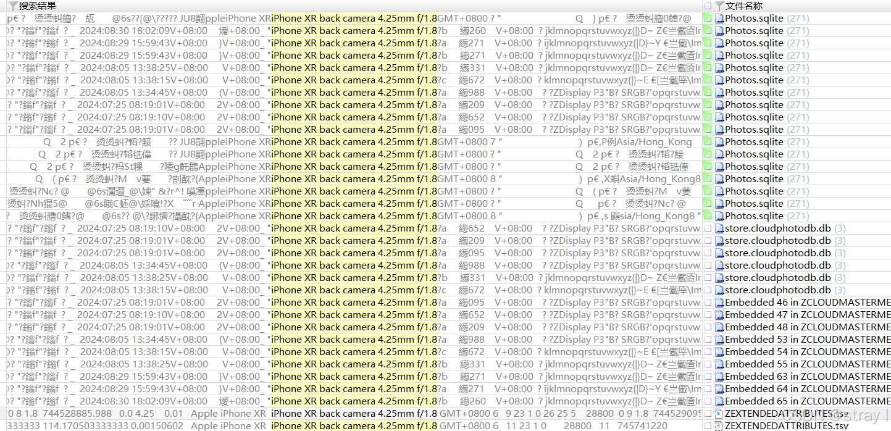Click file icon of Embedded 63 row
This screenshot has width=891, height=431.
point(719,377)
